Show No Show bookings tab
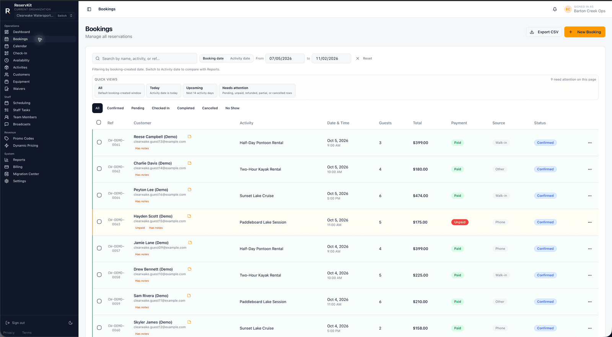 (232, 108)
